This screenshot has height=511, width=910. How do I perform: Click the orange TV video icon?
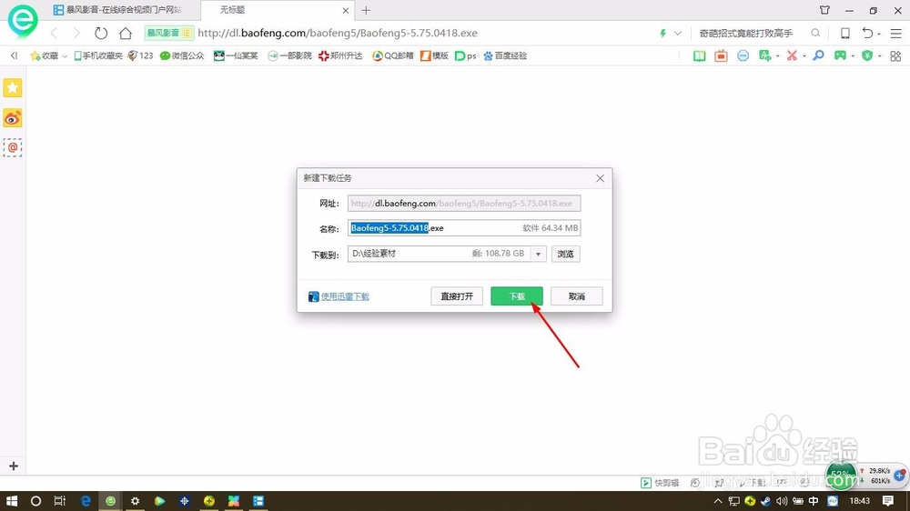point(721,55)
